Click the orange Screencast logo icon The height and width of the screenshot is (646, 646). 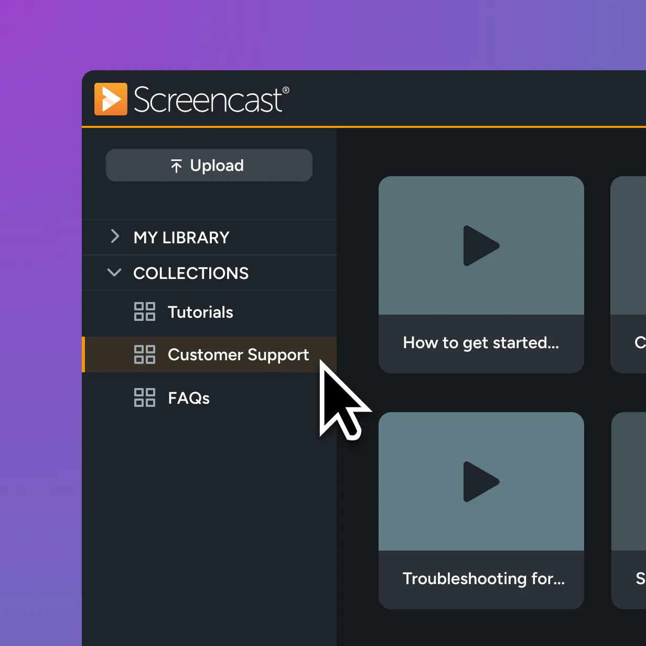[111, 99]
